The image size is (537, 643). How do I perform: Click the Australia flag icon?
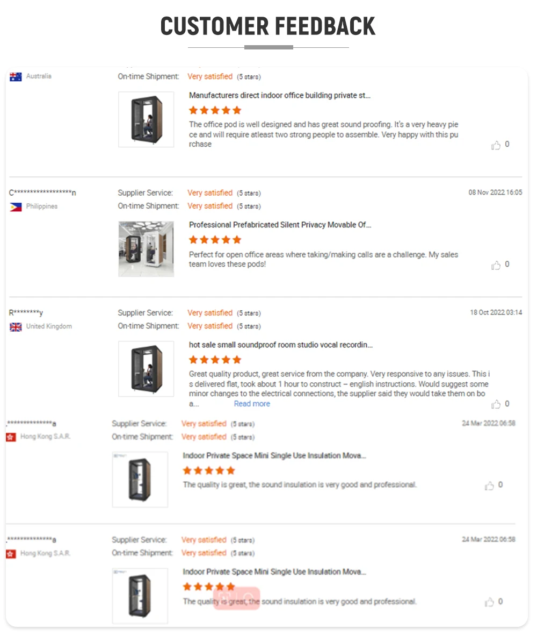point(16,77)
